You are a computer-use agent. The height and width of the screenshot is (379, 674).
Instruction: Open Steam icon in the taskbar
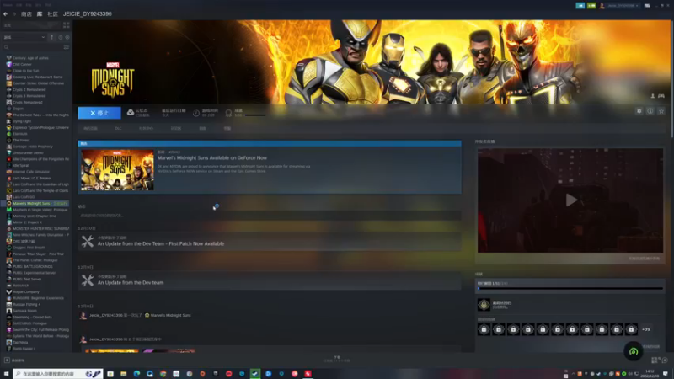(255, 374)
